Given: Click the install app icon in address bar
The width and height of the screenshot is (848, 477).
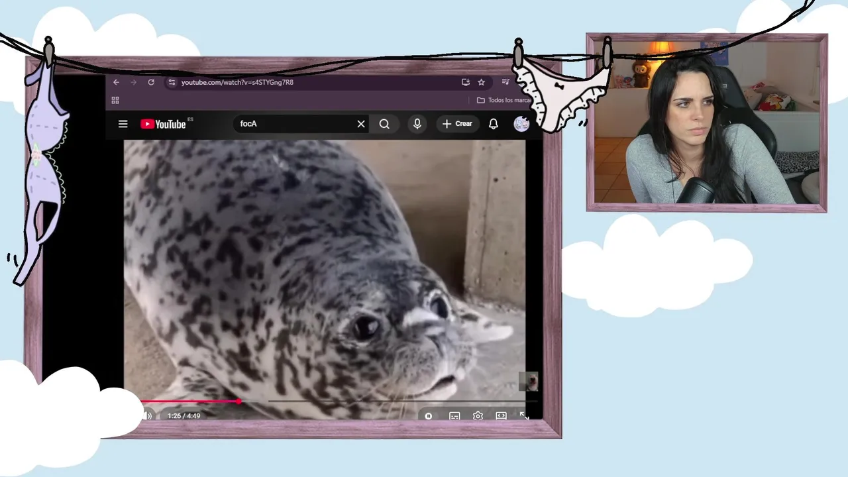Looking at the screenshot, I should click(466, 82).
